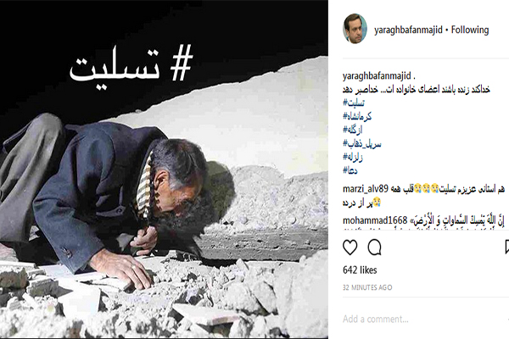Open yaraghbafanmajid username in the caption

[x=377, y=76]
